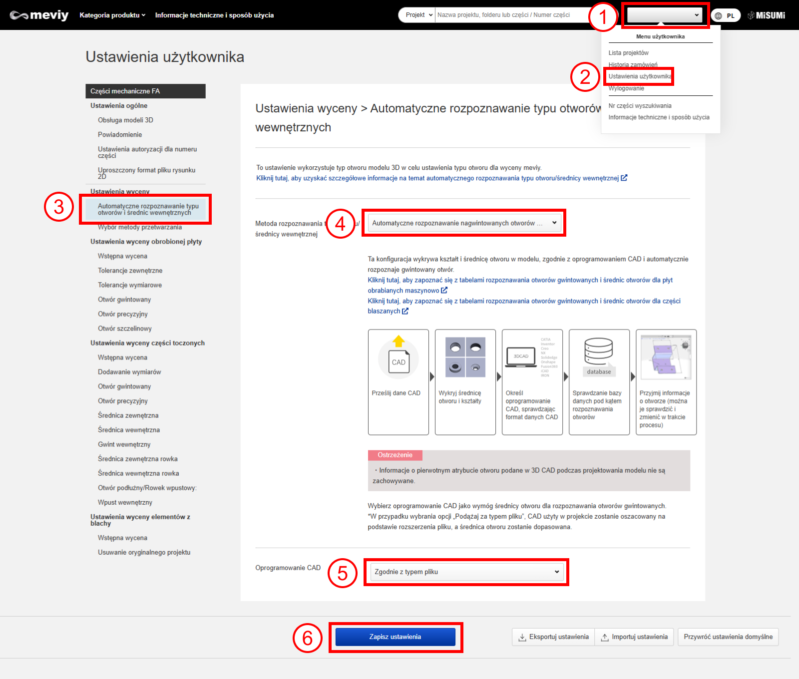Expand the CAD software dropdown
This screenshot has width=799, height=679.
point(466,572)
